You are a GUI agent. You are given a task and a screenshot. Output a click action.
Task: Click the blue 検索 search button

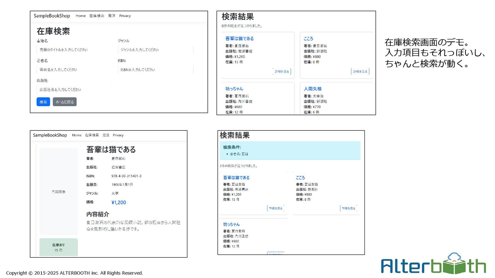click(43, 102)
